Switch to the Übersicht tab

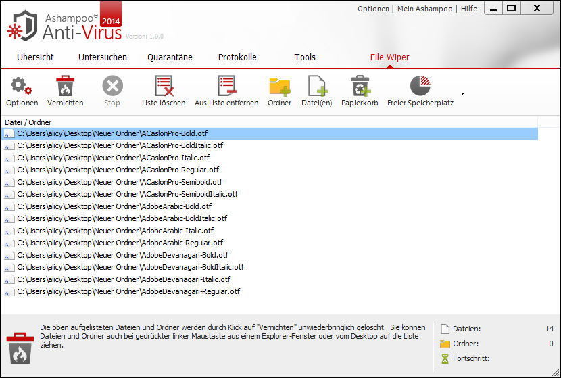pos(35,57)
